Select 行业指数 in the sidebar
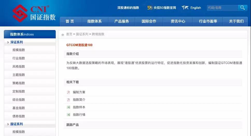The height and width of the screenshot is (136, 251). [x=19, y=58]
